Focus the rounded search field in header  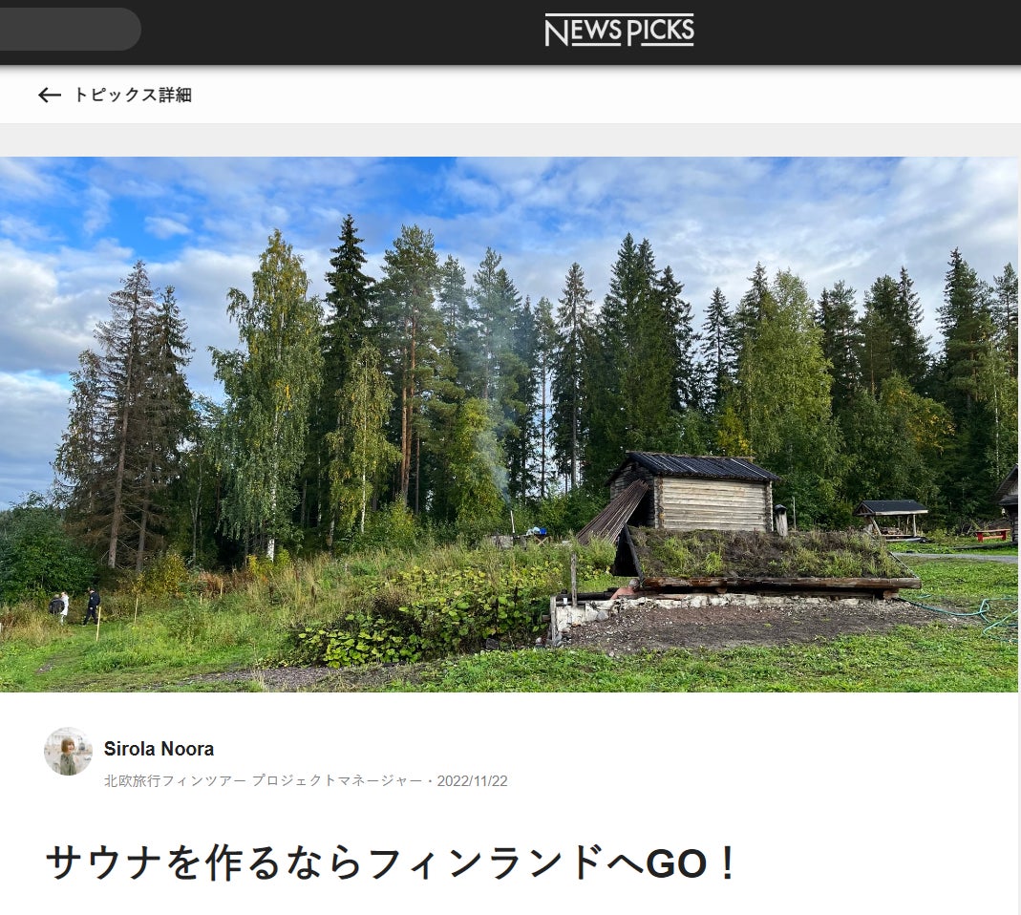[x=71, y=30]
